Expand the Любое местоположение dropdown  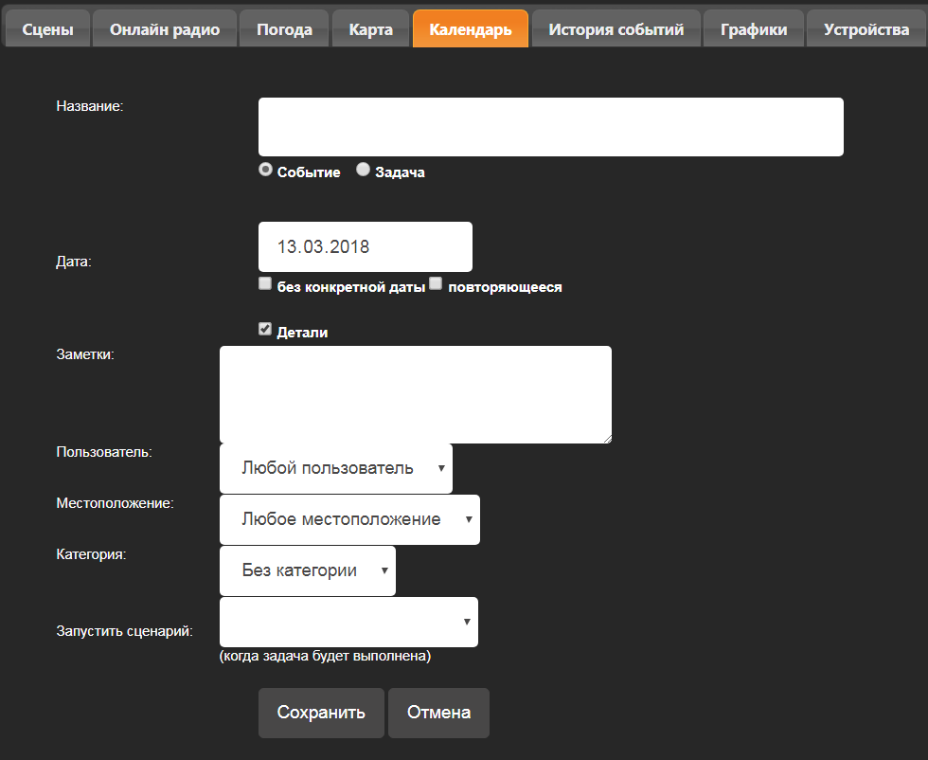pos(349,519)
